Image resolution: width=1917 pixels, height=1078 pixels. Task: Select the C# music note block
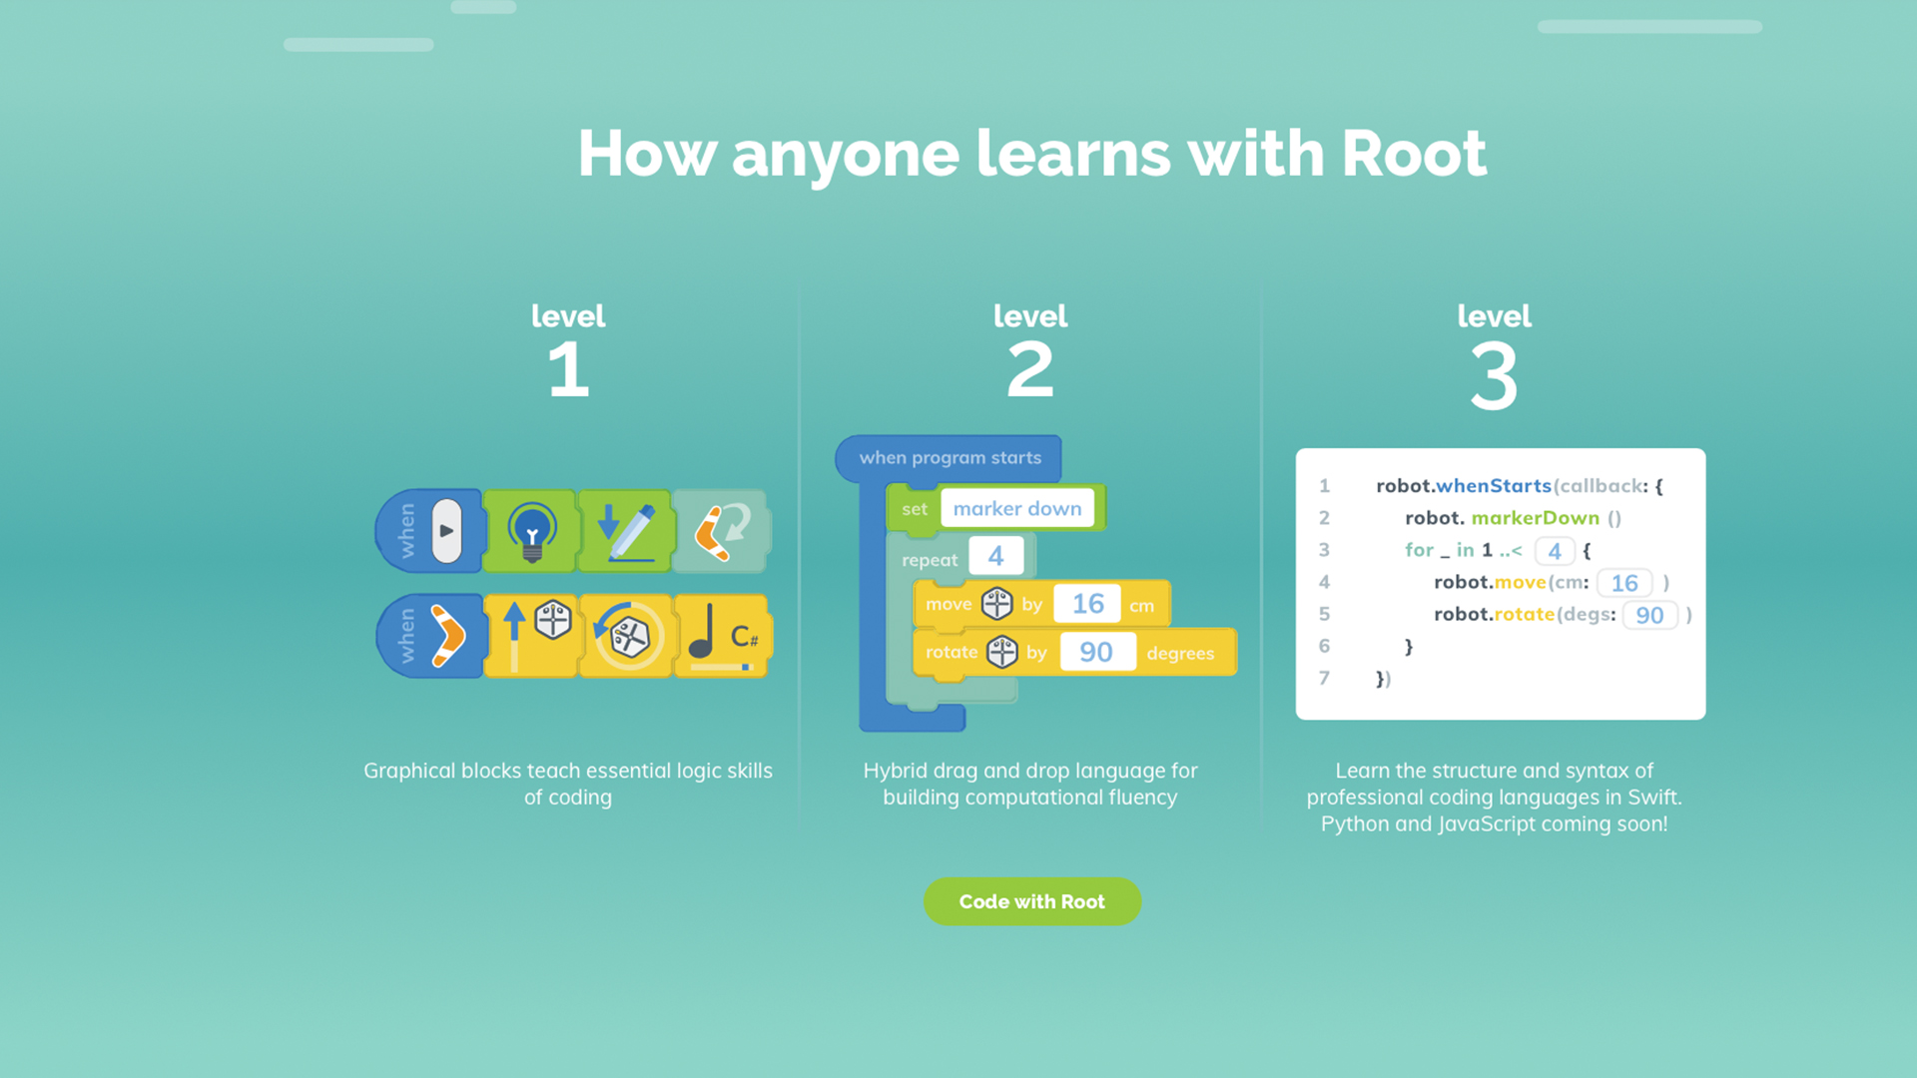(723, 636)
